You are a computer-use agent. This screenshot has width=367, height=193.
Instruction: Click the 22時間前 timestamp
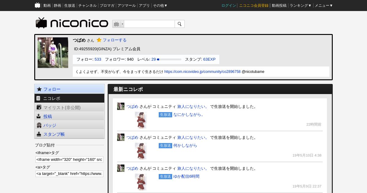[314, 124]
